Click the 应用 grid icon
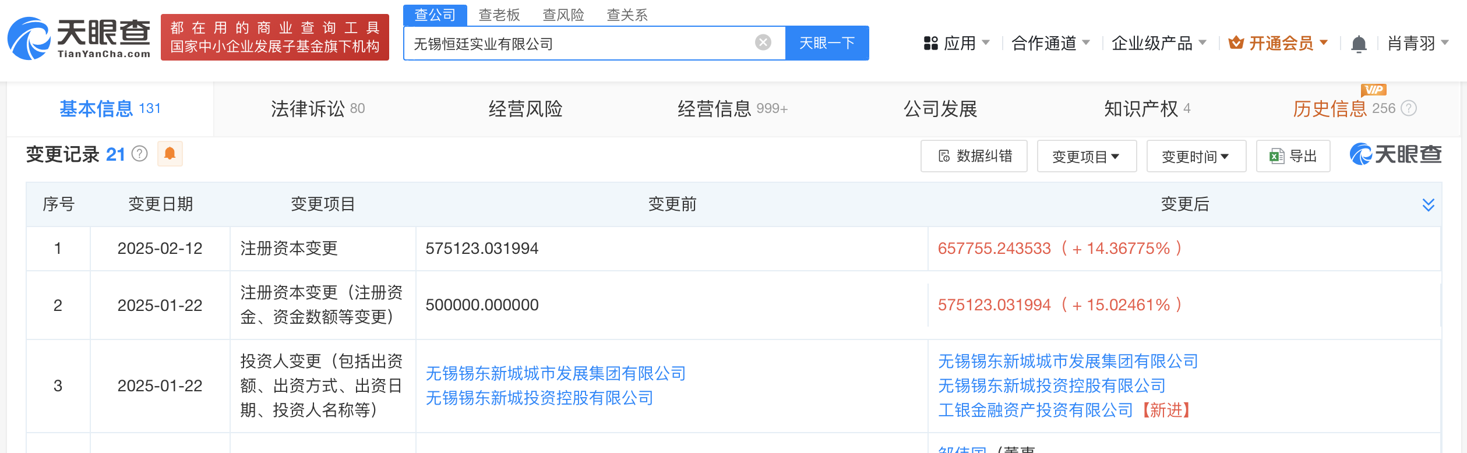The image size is (1467, 453). coord(931,43)
